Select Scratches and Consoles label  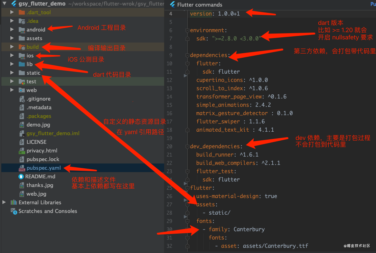point(48,211)
